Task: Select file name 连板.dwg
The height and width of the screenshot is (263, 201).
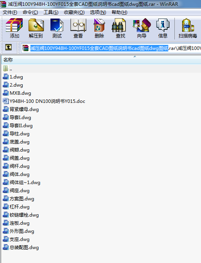Action: click(20, 223)
